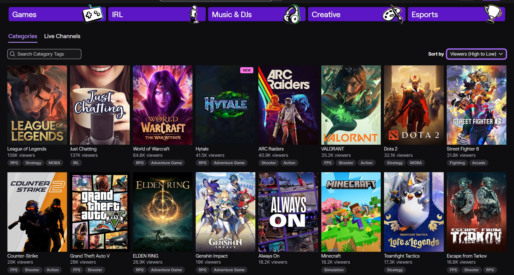
Task: Open the ARC Raiders cover art
Action: tap(288, 105)
